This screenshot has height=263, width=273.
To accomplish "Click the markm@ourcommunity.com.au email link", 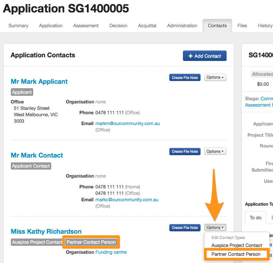I will [x=126, y=123].
